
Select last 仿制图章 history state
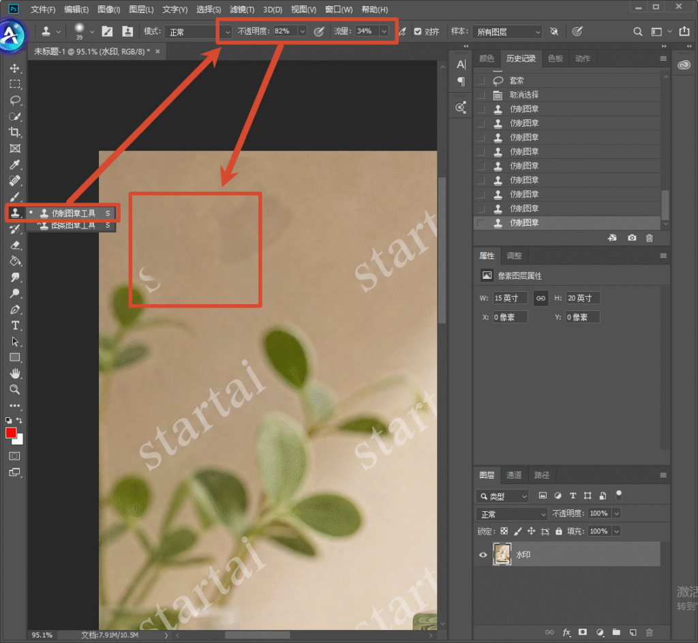coord(567,223)
